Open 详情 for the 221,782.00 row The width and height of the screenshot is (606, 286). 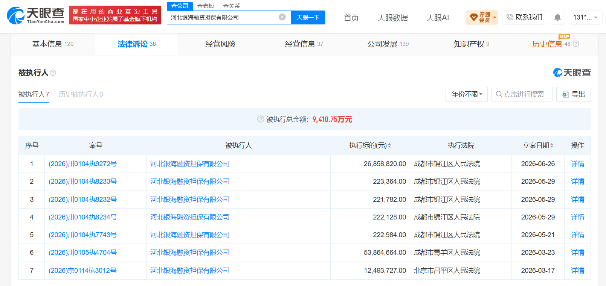click(x=577, y=200)
